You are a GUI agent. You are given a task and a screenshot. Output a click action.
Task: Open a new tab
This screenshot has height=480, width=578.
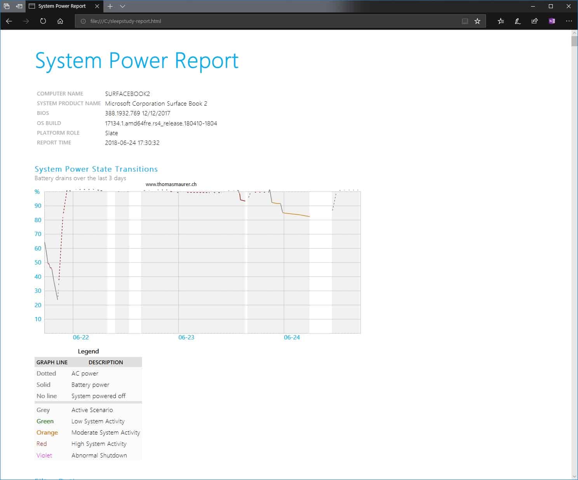[x=110, y=6]
